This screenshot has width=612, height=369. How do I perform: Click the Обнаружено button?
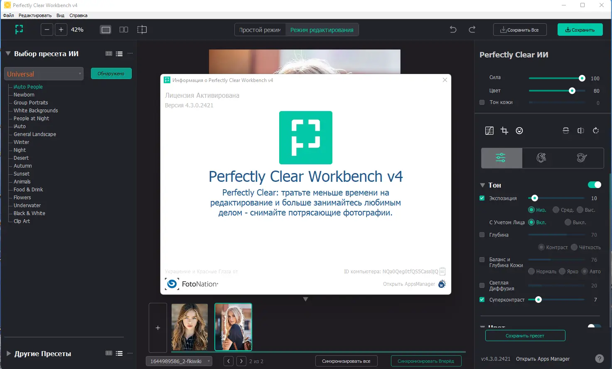[111, 74]
